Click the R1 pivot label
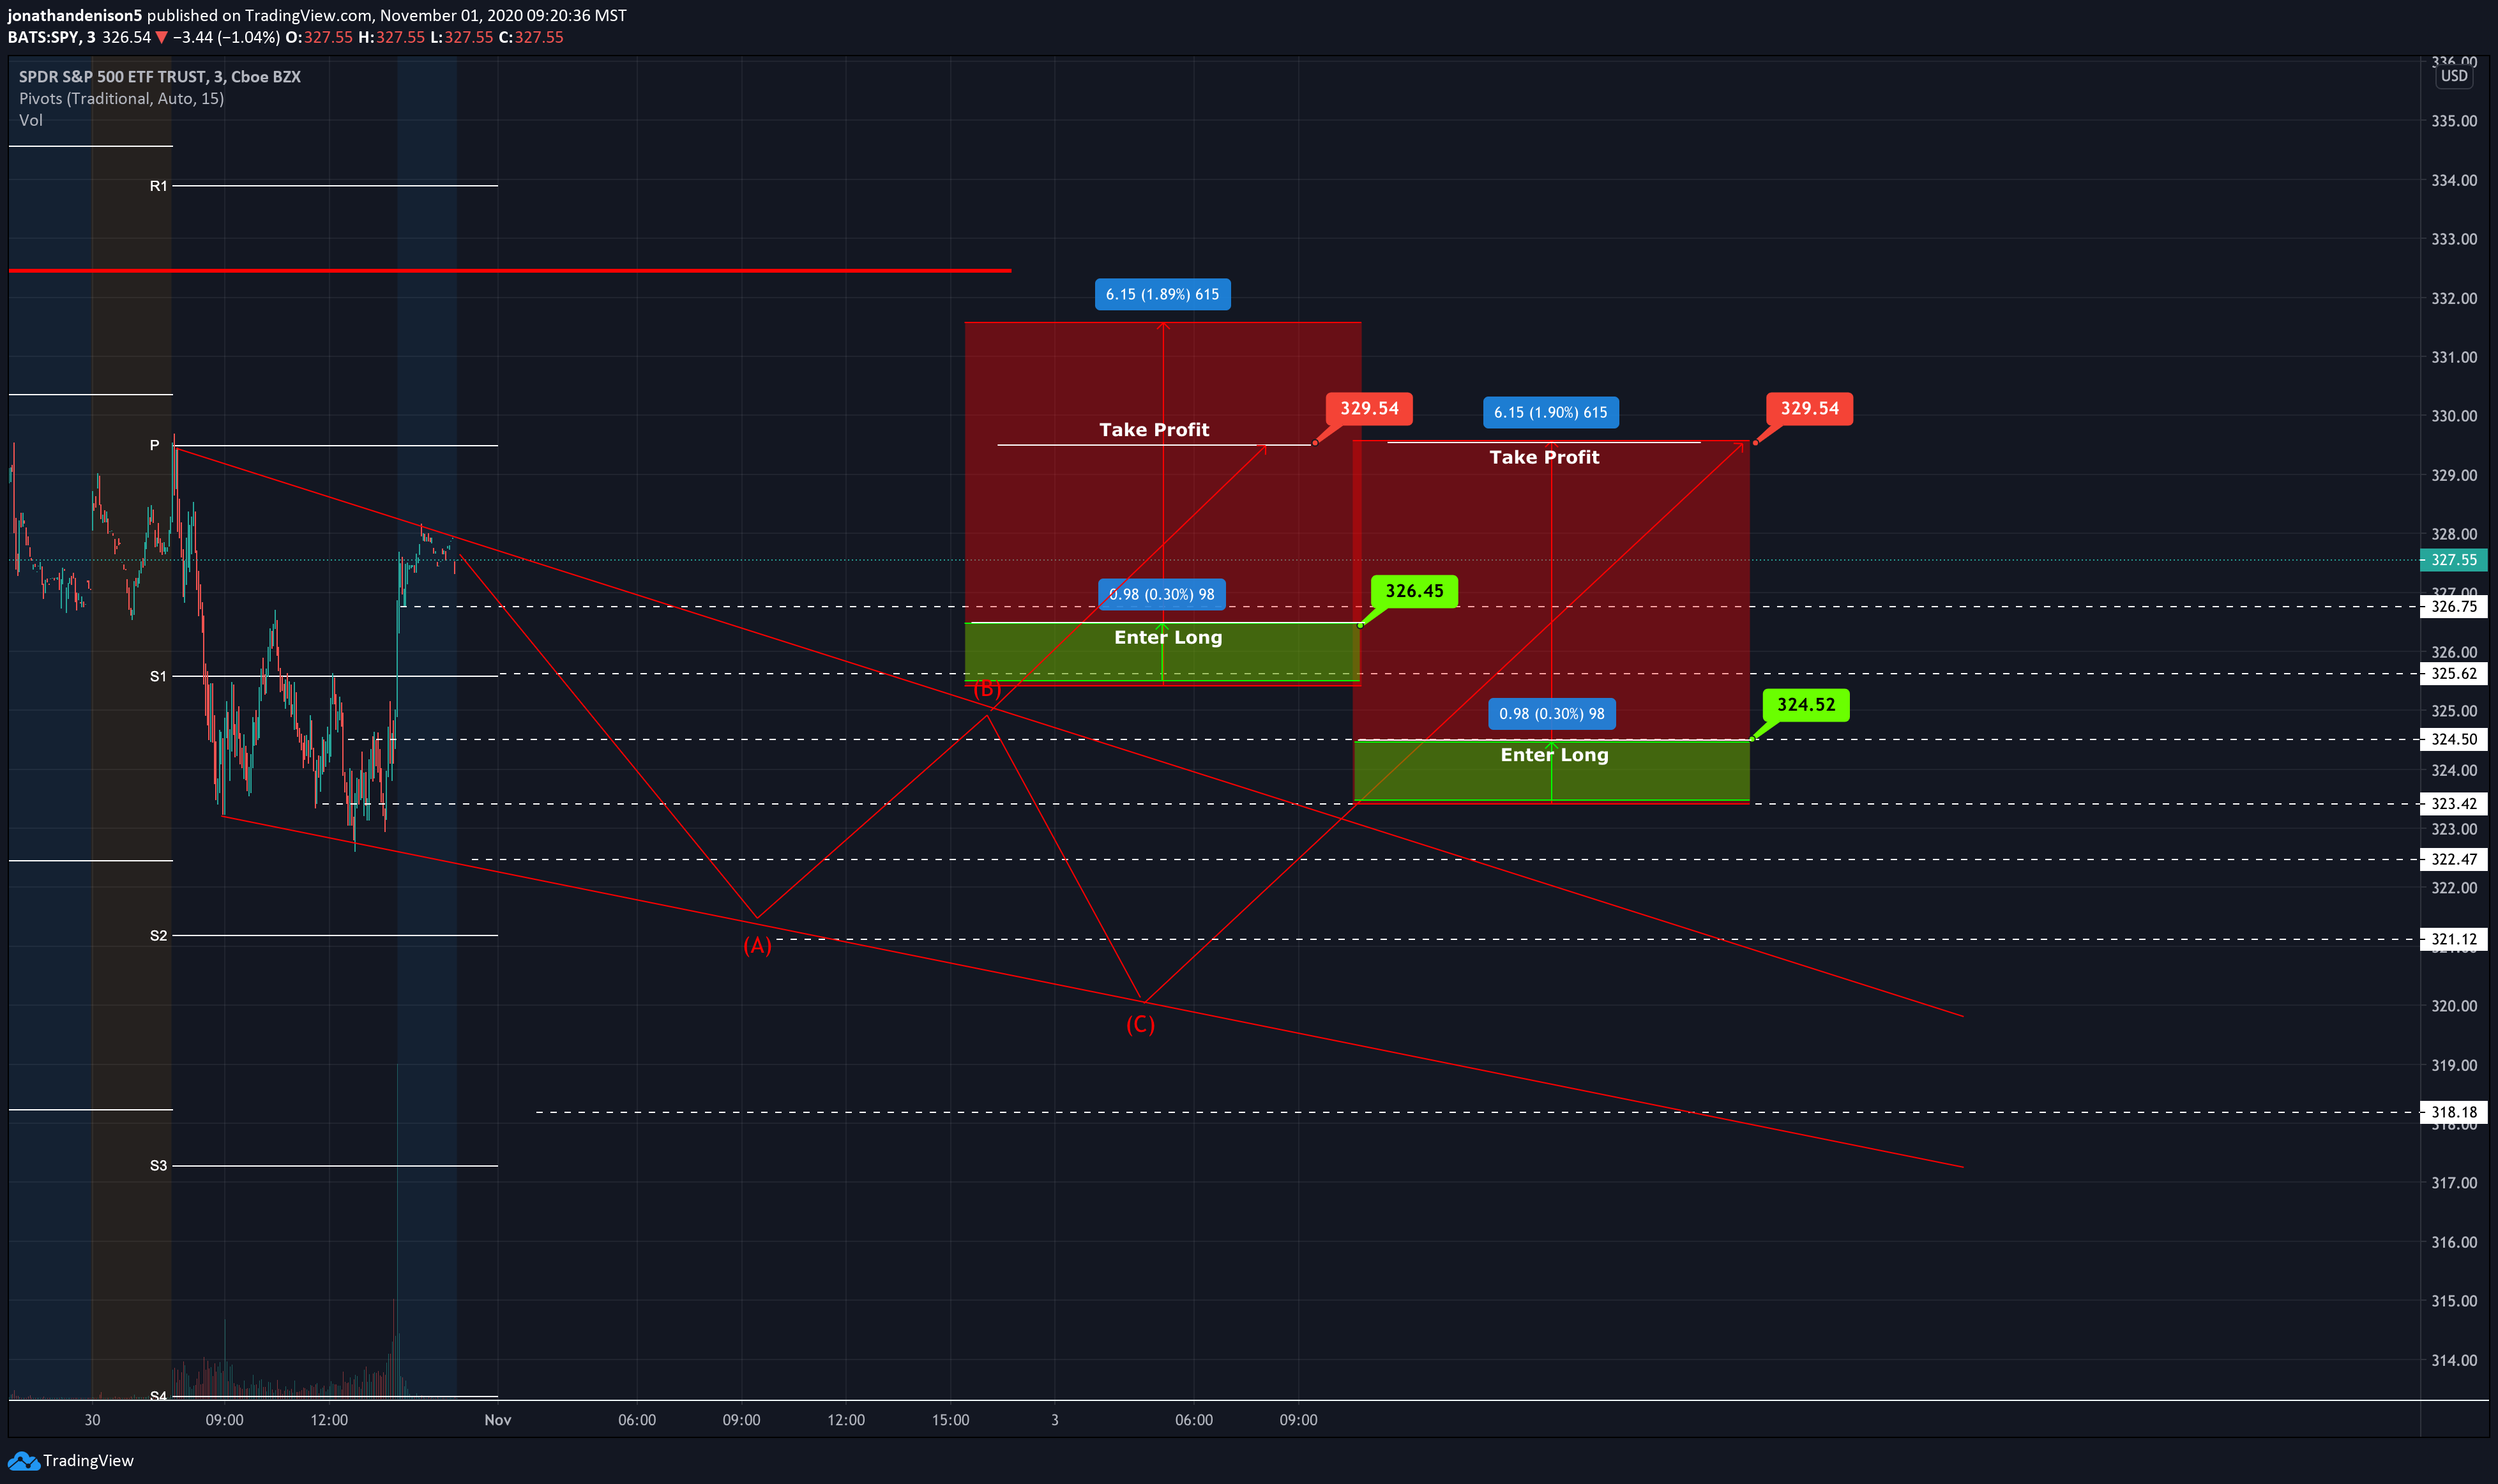Image resolution: width=2498 pixels, height=1484 pixels. coord(158,186)
